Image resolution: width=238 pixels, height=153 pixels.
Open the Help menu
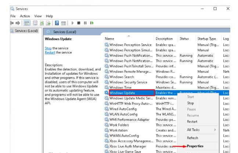coord(50,16)
